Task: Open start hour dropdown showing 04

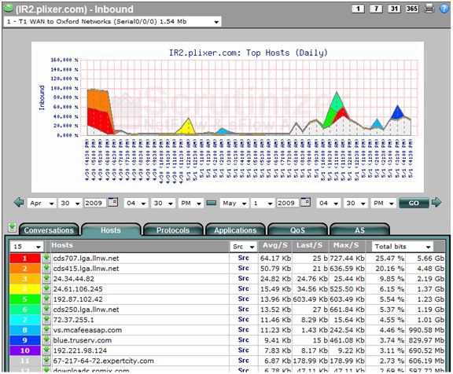Action: 136,203
